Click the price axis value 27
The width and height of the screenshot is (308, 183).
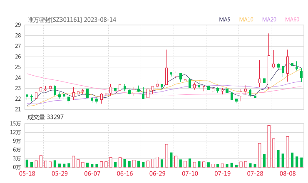pyautogui.click(x=18, y=46)
